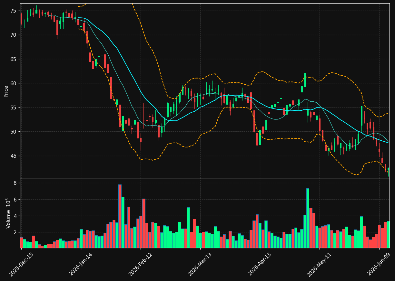Screen dimensions: 395x281
Task: Click price axis tick 65
Action: 14,59
